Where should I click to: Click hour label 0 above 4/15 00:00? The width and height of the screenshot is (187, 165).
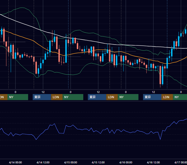click(71, 92)
